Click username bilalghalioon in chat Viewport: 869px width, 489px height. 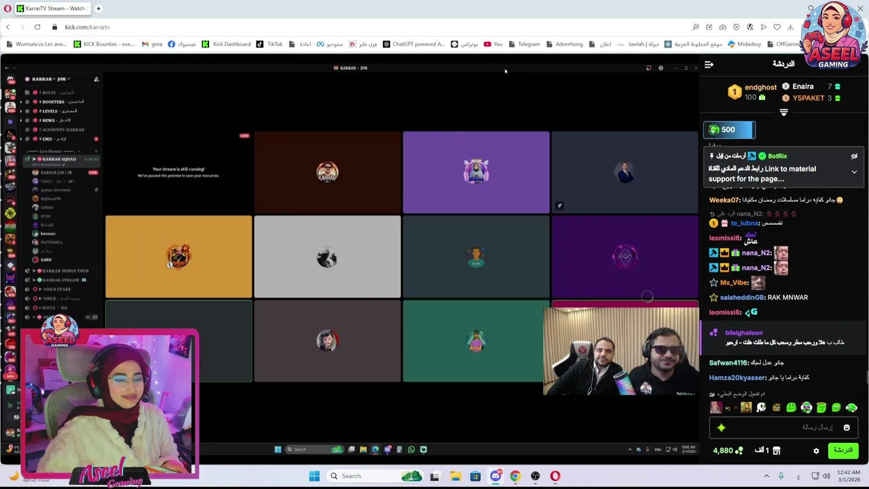point(743,333)
